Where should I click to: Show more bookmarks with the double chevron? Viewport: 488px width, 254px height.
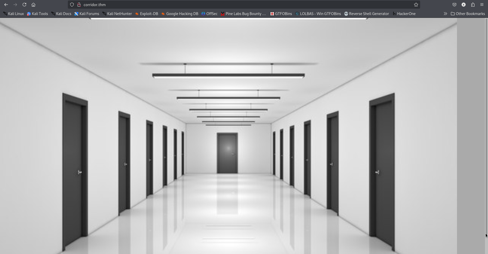click(445, 14)
